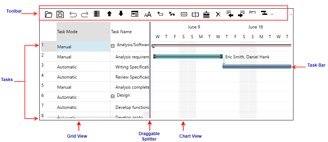Save the project with the floppy disk icon
This screenshot has width=328, height=142.
pyautogui.click(x=60, y=14)
